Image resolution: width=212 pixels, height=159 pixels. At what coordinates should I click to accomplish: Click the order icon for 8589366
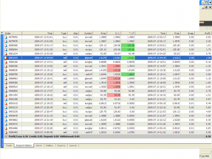(6, 83)
